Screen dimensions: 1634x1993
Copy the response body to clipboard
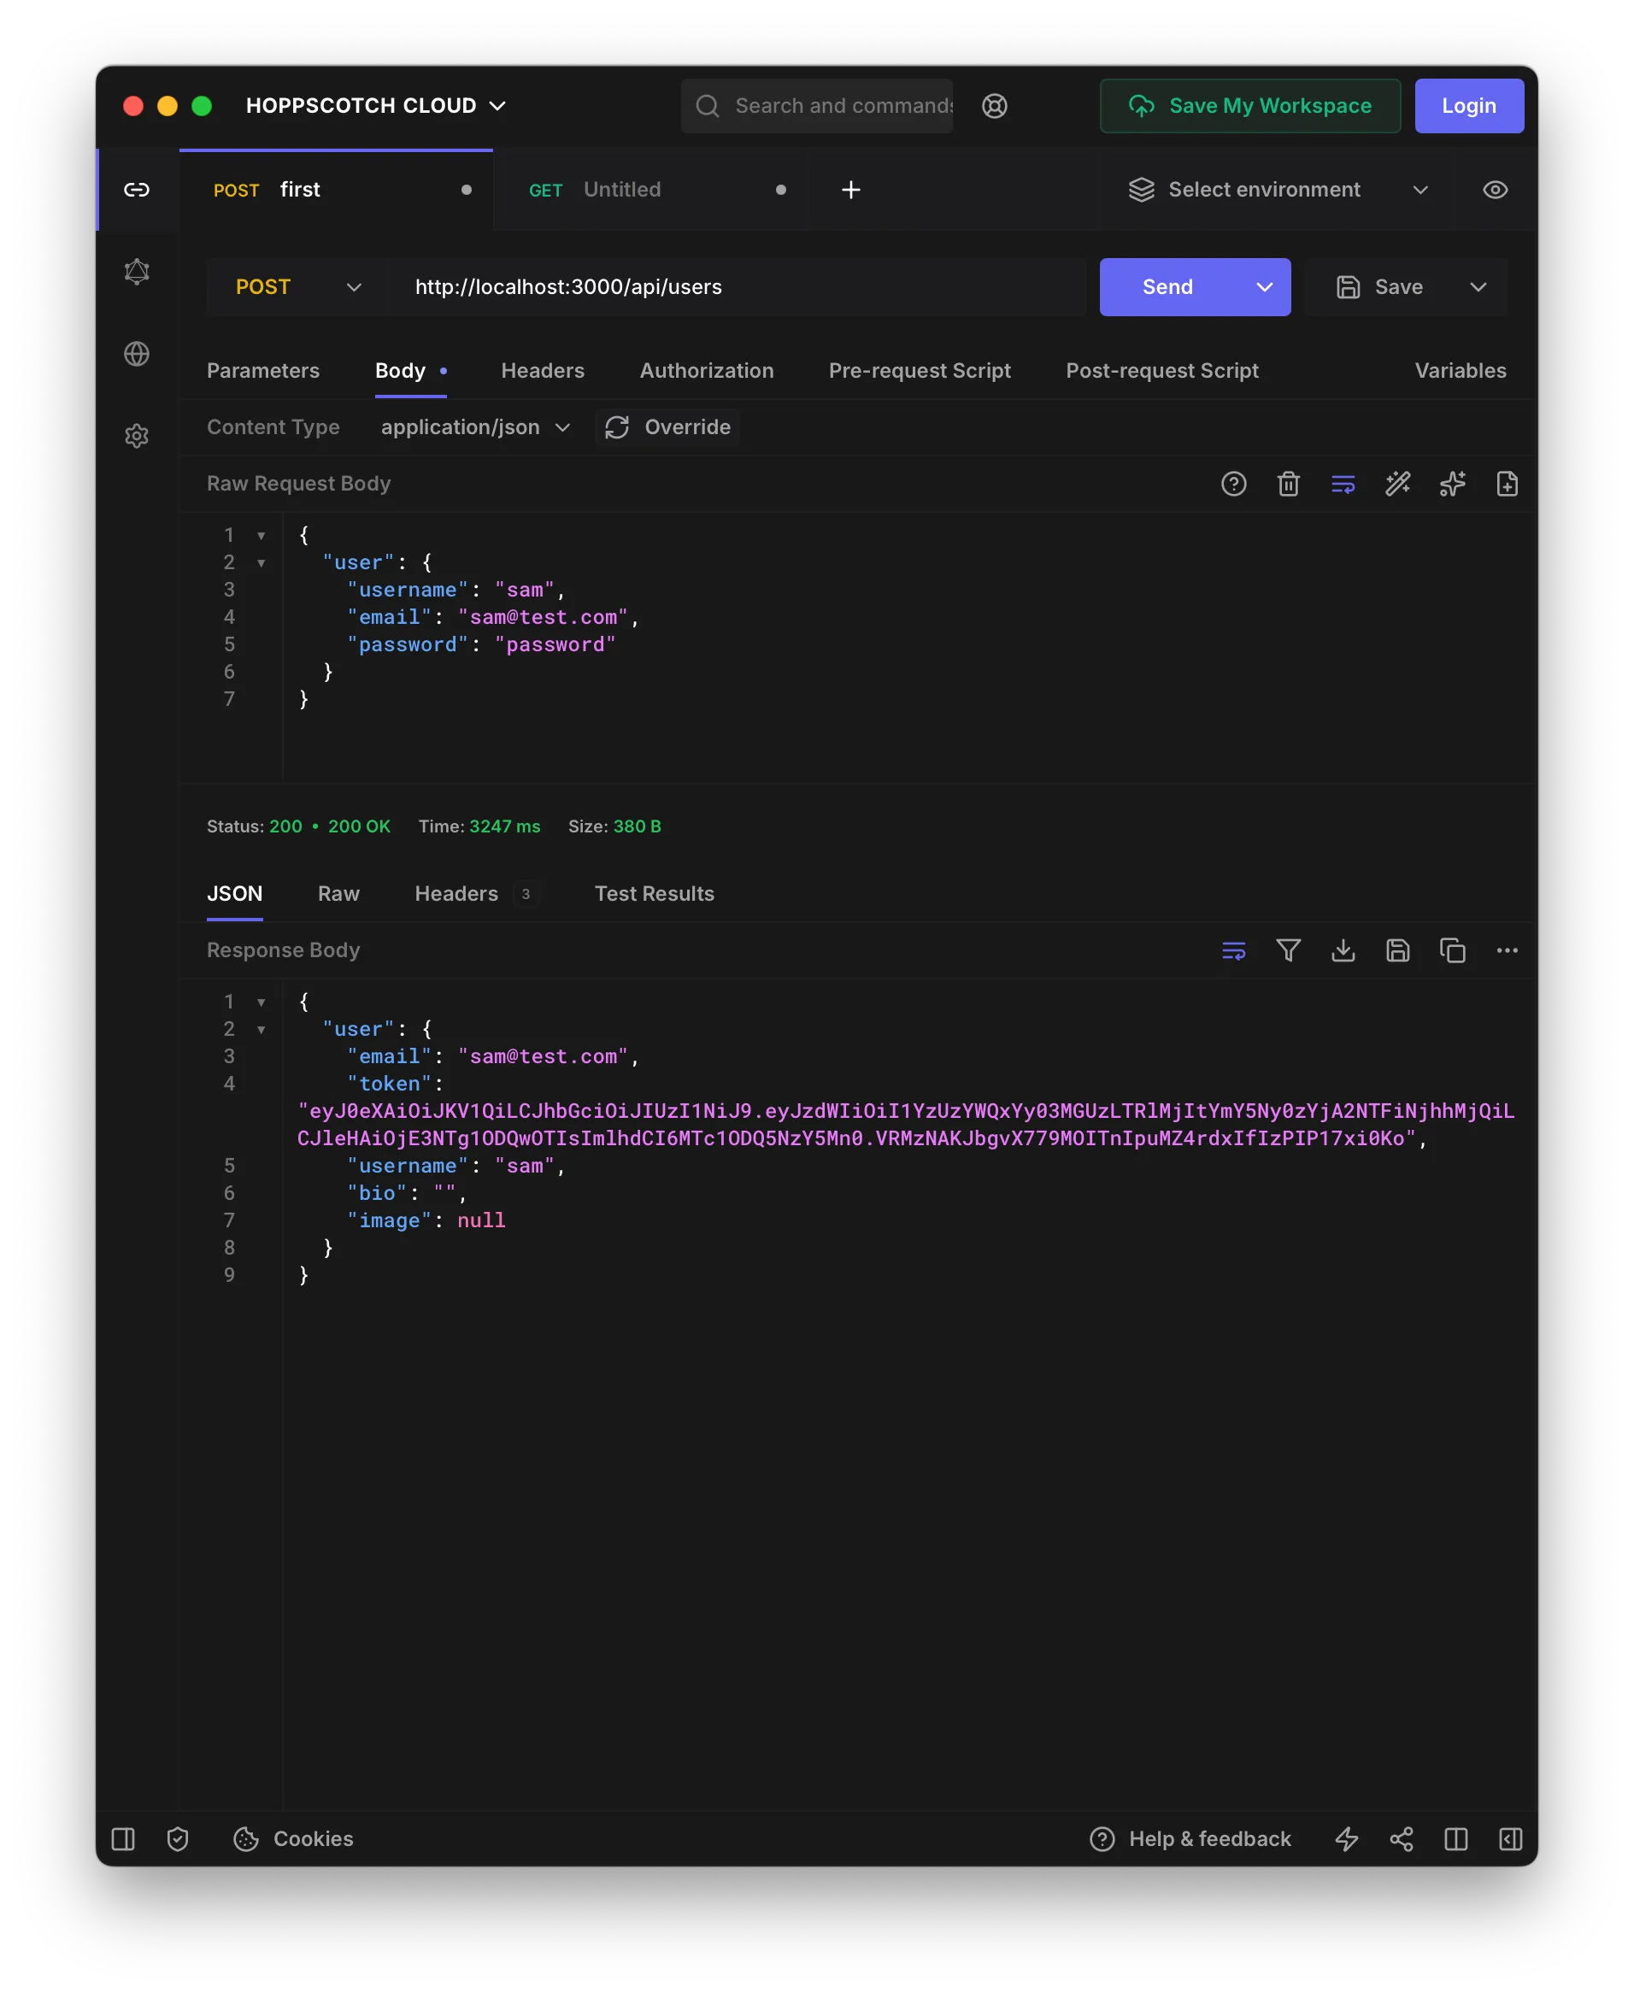(x=1452, y=949)
